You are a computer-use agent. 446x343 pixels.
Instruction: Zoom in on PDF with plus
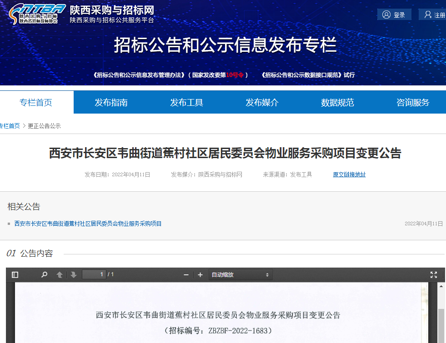coord(200,275)
